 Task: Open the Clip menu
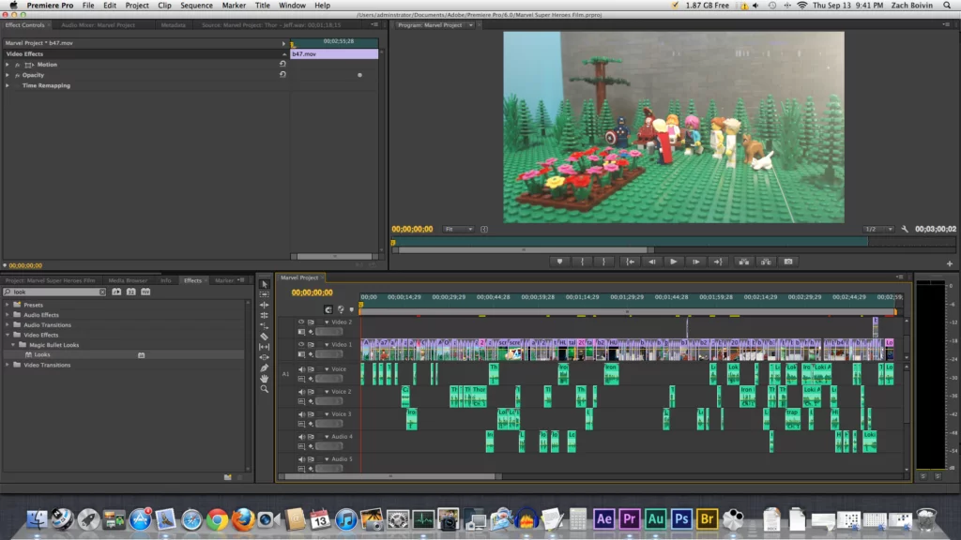point(164,5)
